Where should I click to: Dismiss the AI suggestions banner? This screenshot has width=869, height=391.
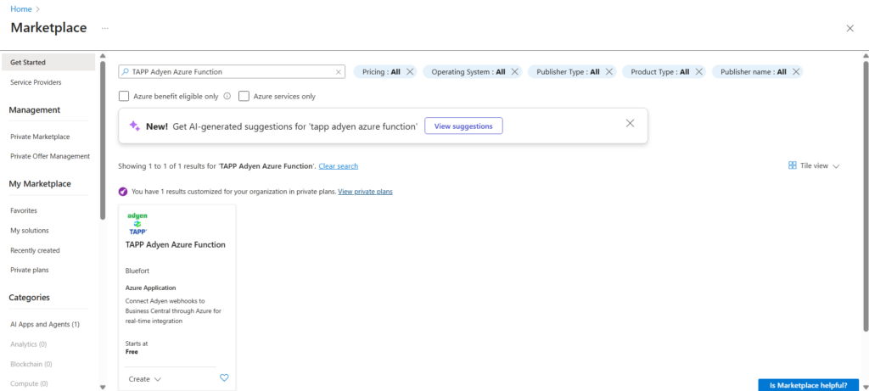[630, 124]
